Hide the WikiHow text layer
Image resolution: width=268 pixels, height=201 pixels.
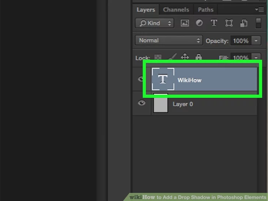coord(141,79)
